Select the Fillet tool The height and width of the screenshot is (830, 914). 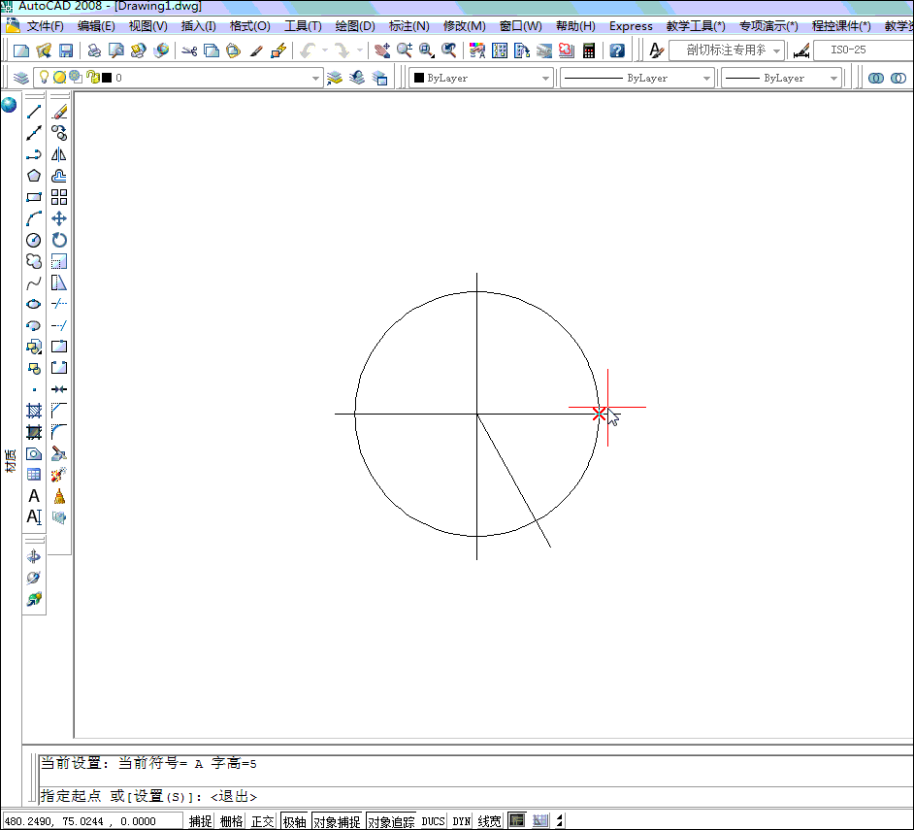(x=59, y=432)
